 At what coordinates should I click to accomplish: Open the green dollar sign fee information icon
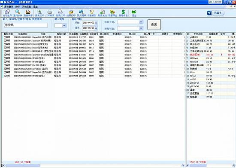tap(123, 13)
